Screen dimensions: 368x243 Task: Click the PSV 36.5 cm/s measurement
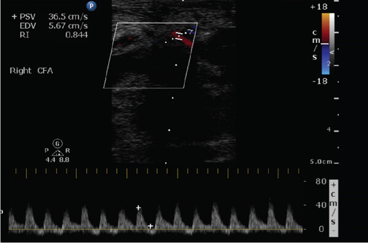(x=68, y=17)
